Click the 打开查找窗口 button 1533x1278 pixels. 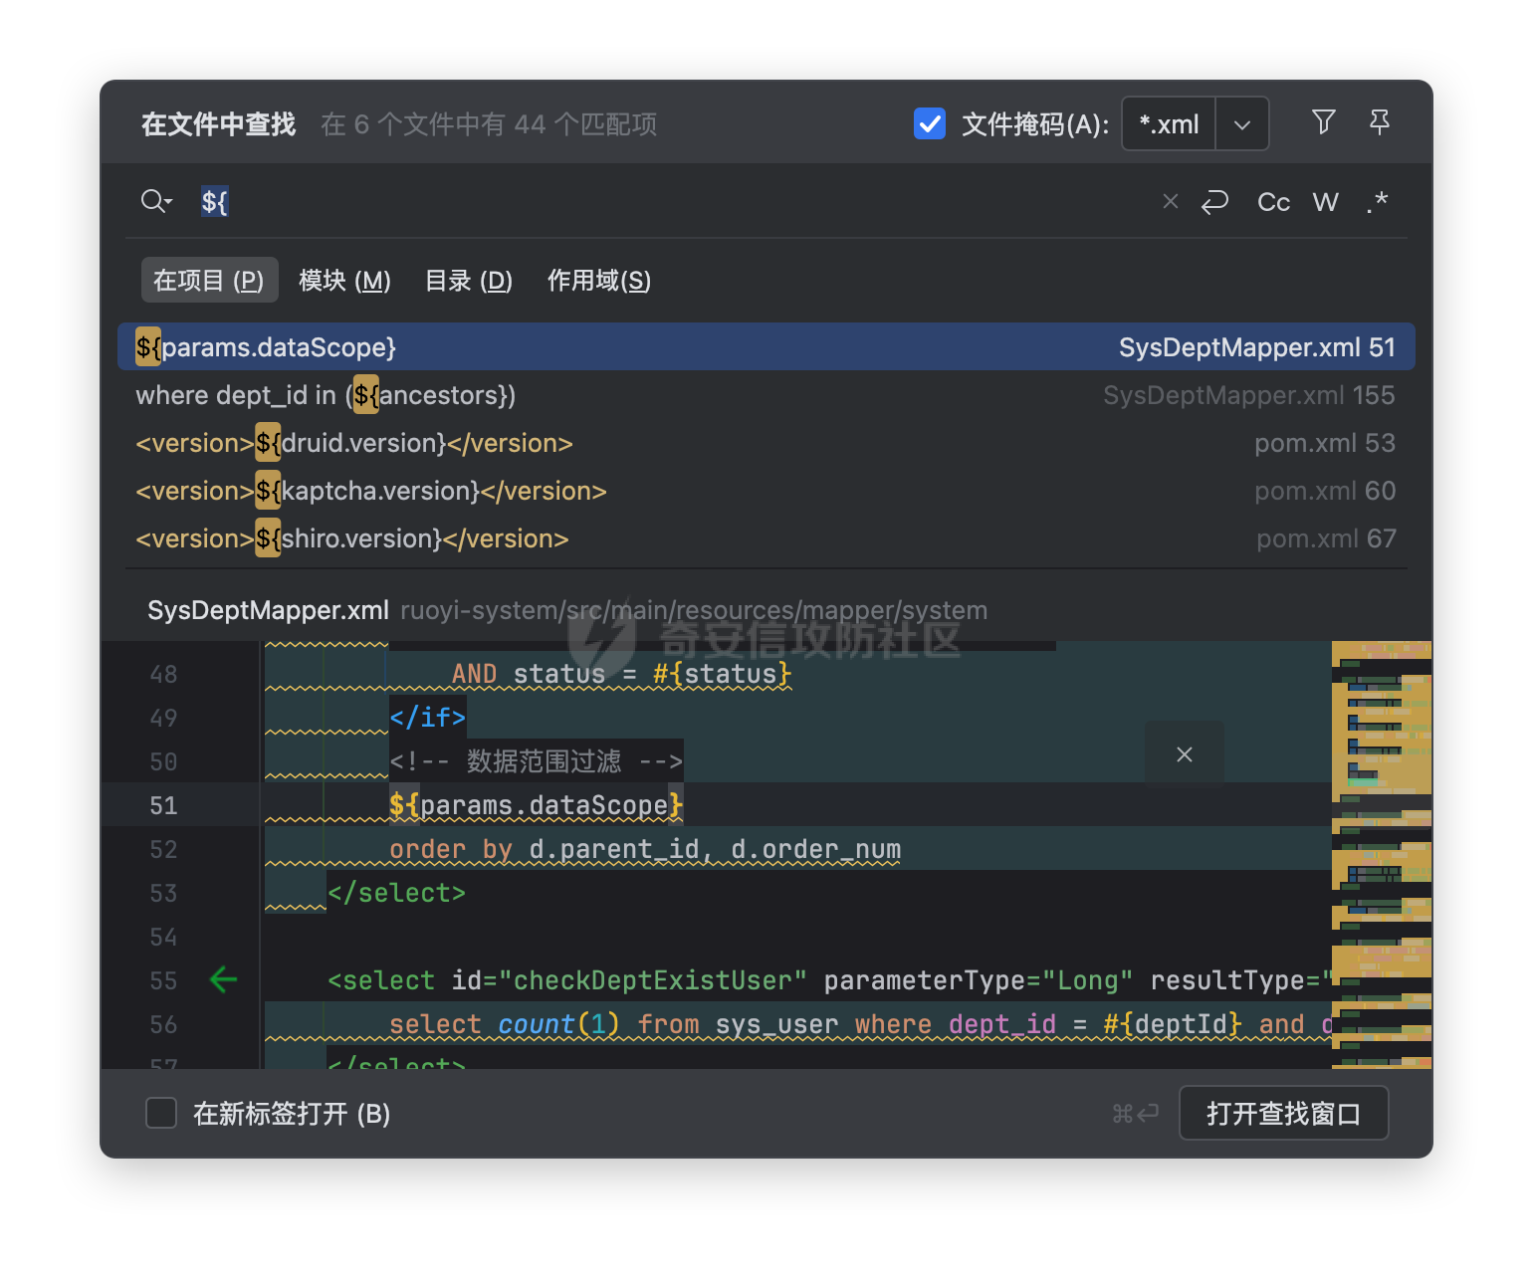1283,1113
